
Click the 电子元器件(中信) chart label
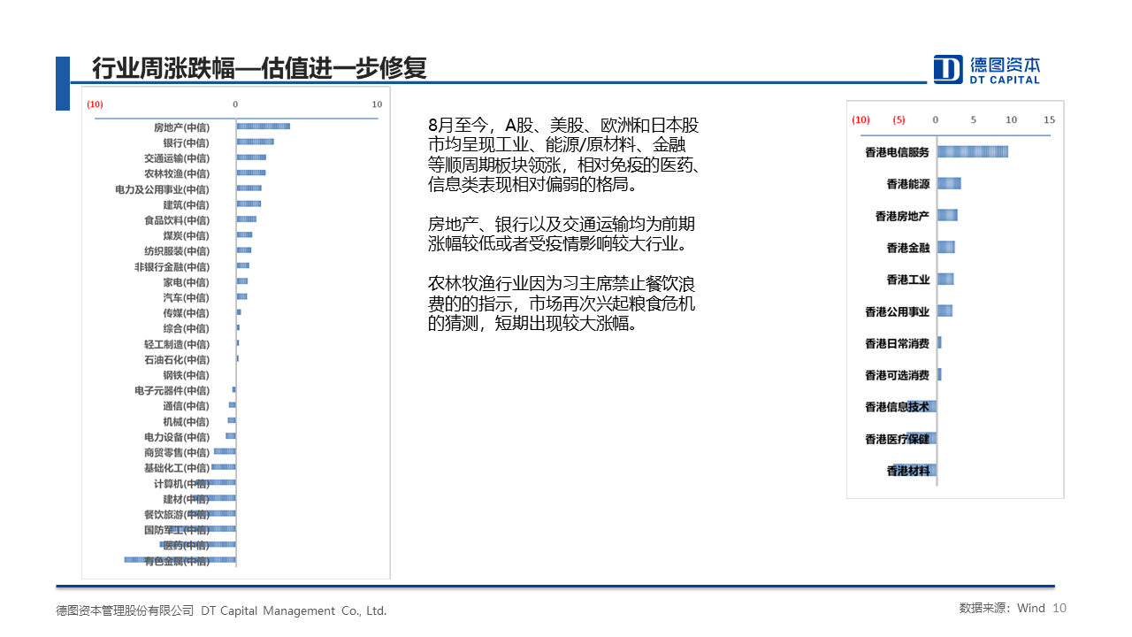click(x=172, y=390)
